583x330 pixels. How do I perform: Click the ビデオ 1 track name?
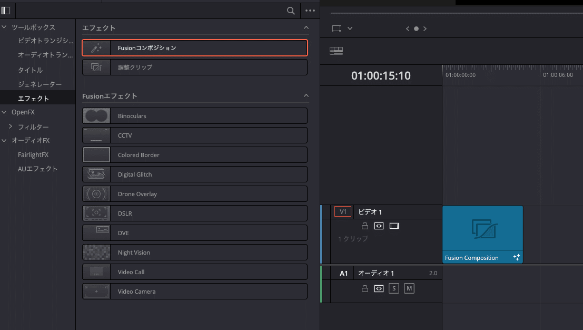(x=370, y=212)
